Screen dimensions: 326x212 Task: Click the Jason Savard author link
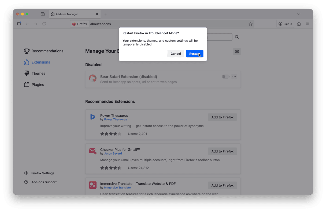113,154
